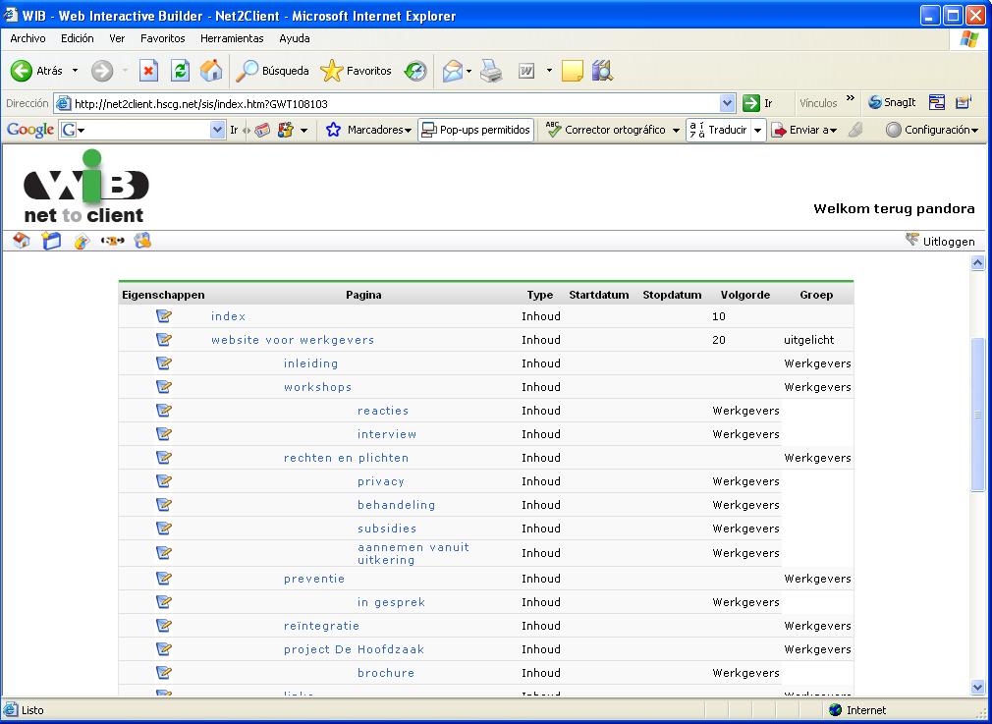Click the page vertical scrollbar thumb
The width and height of the screenshot is (992, 724).
click(977, 415)
